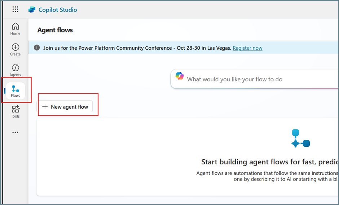This screenshot has height=205, width=339.
Task: Open Tools in the sidebar
Action: pos(16,111)
